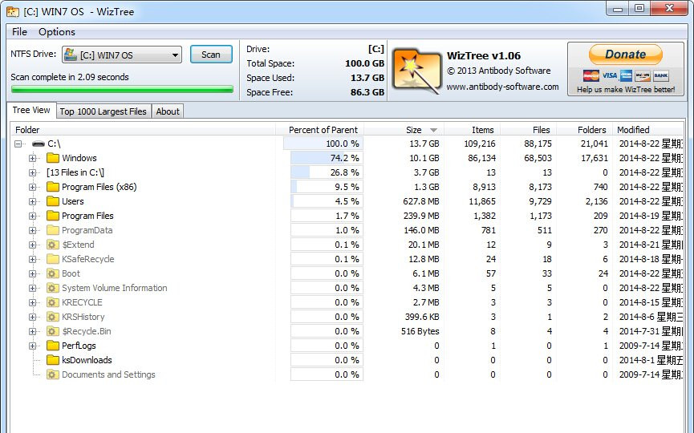Click the drive icon in NTFS Drive combo
The width and height of the screenshot is (694, 433).
click(71, 55)
